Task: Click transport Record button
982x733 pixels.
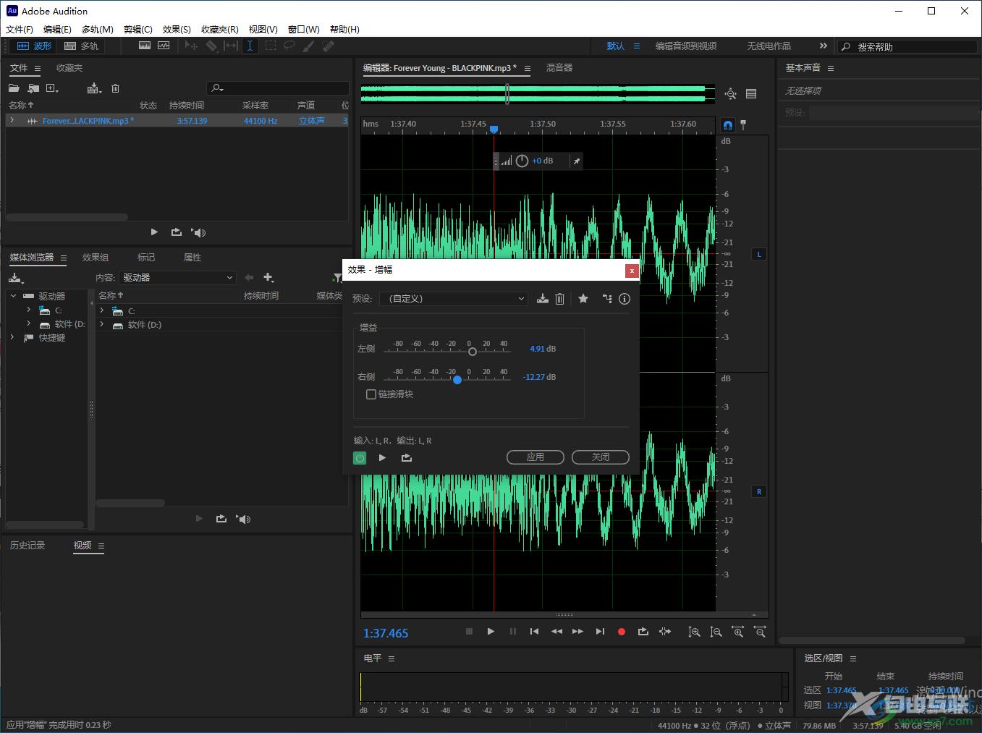Action: tap(621, 632)
